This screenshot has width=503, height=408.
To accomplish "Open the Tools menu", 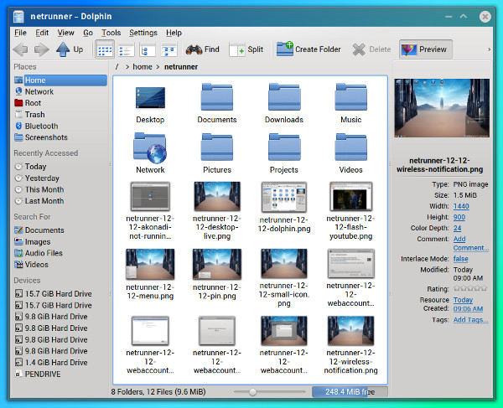I will tap(111, 33).
